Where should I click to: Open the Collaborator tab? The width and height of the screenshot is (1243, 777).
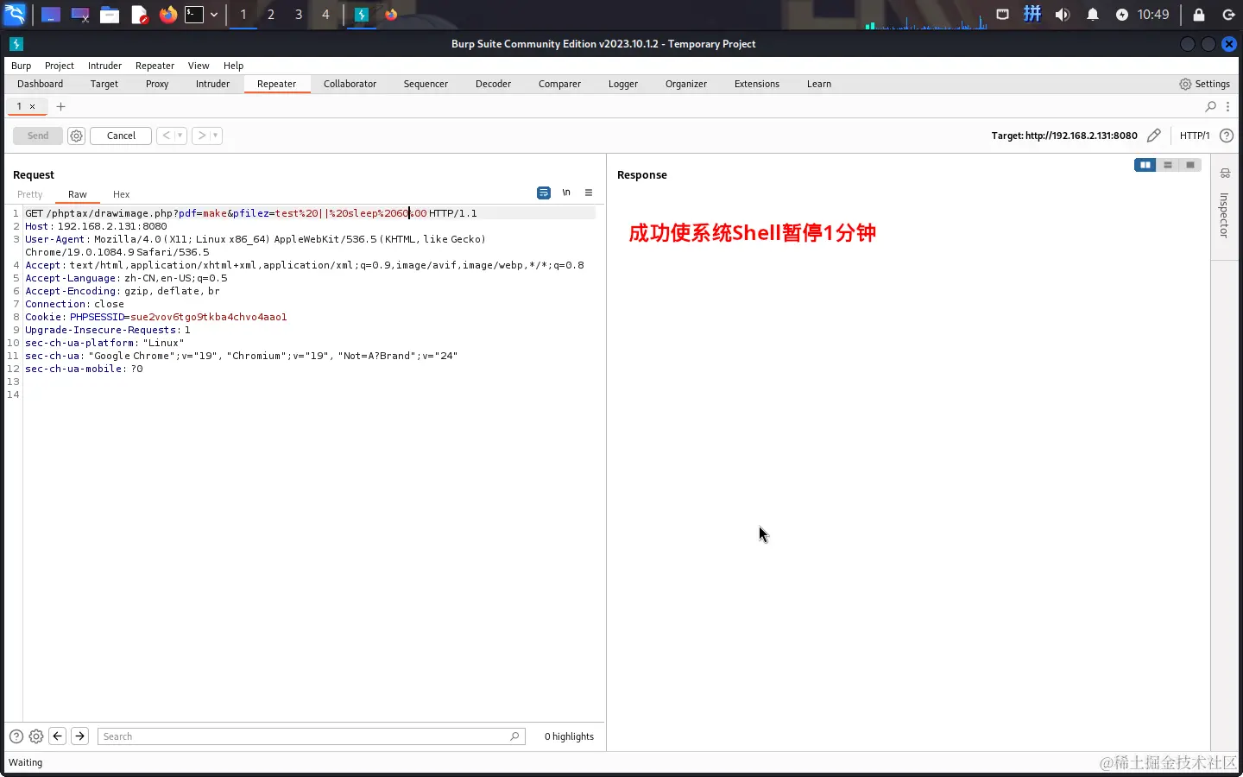coord(350,84)
